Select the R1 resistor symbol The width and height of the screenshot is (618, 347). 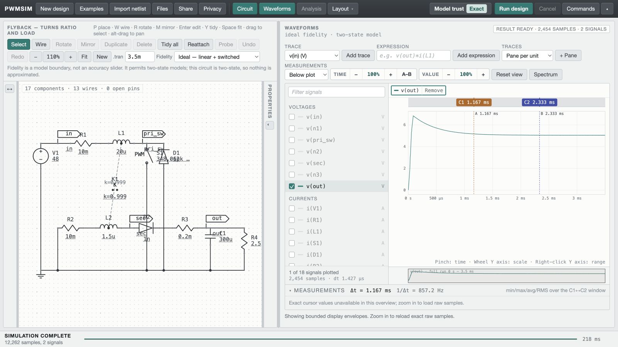(83, 143)
